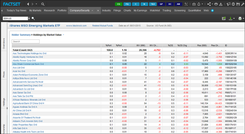The image size is (245, 134).
Task: Click the report print icon
Action: point(240,19)
